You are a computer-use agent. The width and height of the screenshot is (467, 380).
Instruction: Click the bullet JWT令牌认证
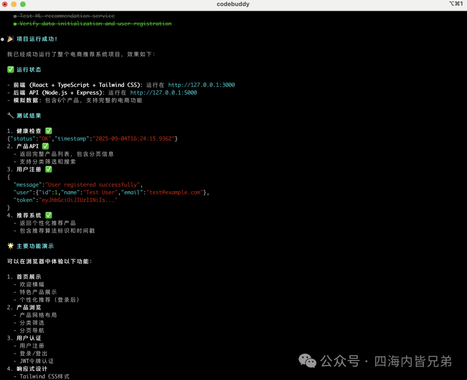pos(34,361)
